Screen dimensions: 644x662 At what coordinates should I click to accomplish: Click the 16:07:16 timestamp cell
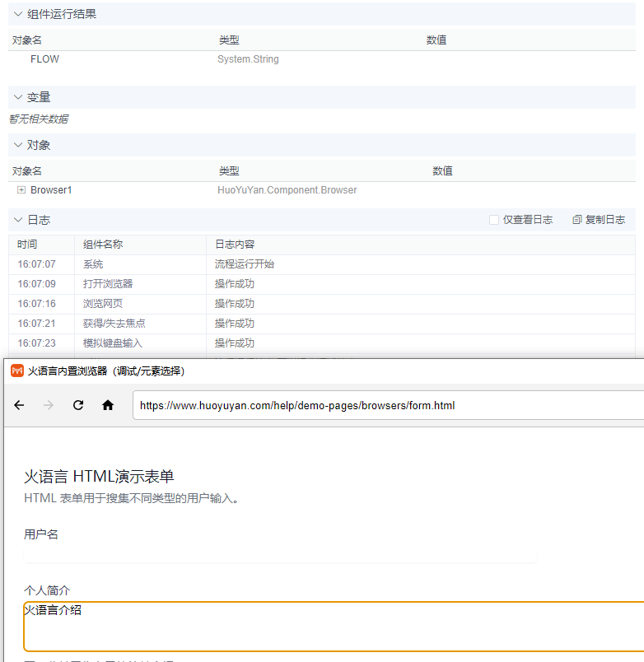click(36, 304)
